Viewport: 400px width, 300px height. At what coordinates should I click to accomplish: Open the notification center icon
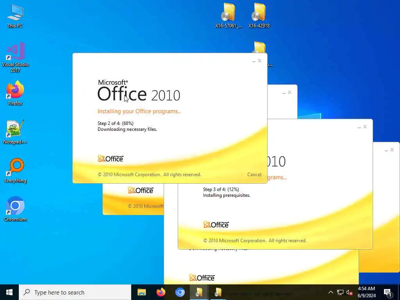(x=387, y=292)
